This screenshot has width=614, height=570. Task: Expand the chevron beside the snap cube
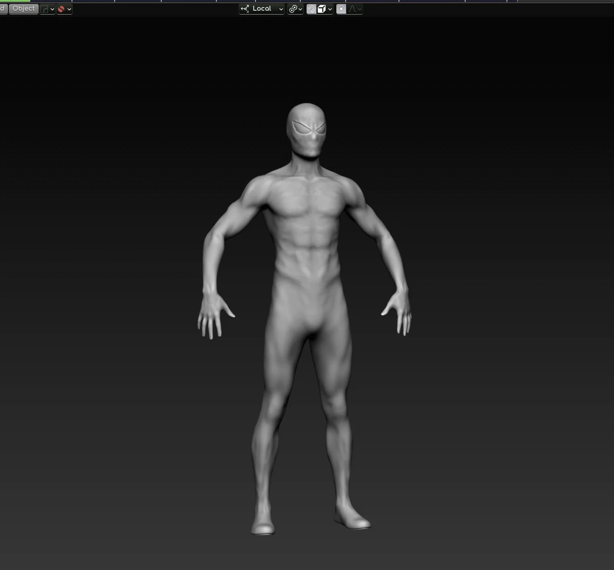pos(330,9)
